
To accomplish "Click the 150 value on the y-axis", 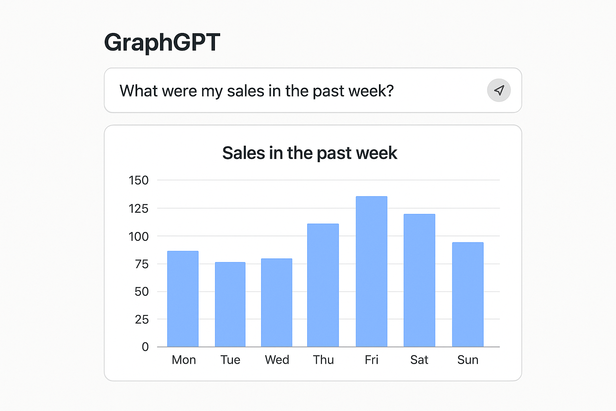I will (138, 180).
